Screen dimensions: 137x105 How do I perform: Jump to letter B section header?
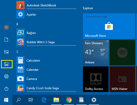click(17, 24)
